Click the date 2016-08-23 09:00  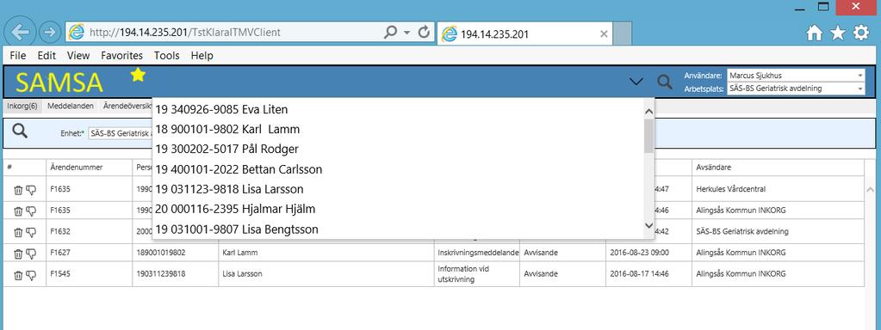click(640, 254)
